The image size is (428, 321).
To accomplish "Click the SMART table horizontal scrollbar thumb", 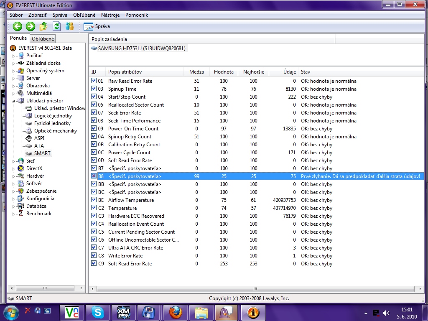I will pos(255,289).
